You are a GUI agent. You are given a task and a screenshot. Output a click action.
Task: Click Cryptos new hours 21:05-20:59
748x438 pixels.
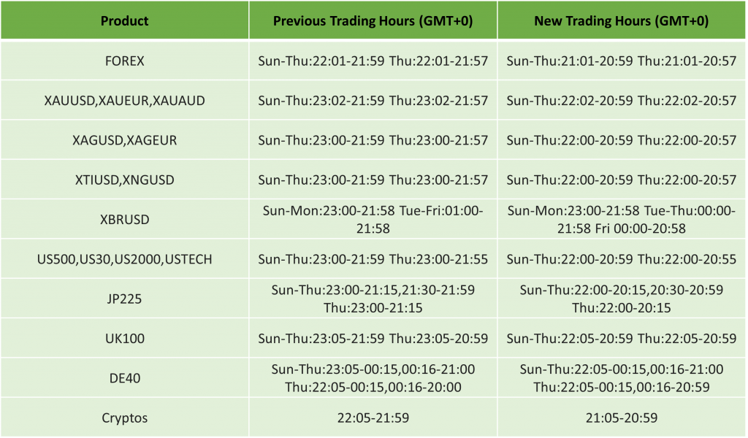pos(621,418)
